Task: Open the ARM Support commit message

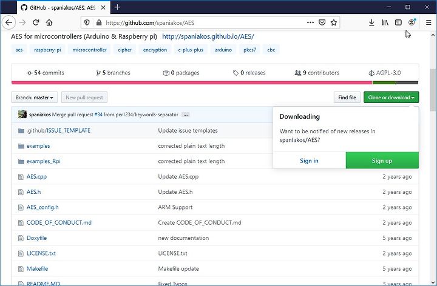Action: (x=175, y=207)
